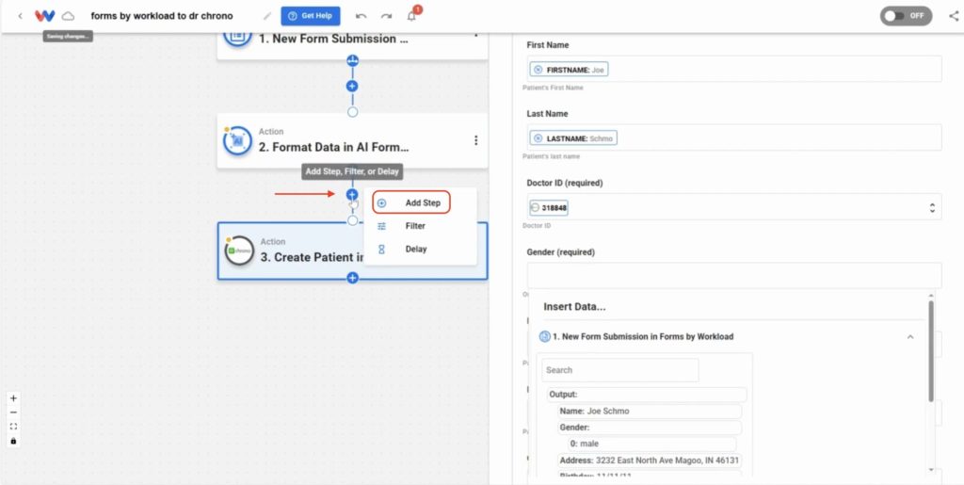Select the Gender: data tree item
Viewport: 964px width, 485px height.
click(650, 428)
